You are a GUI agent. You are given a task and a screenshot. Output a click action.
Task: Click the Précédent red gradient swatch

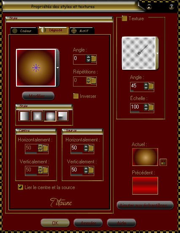145,186
